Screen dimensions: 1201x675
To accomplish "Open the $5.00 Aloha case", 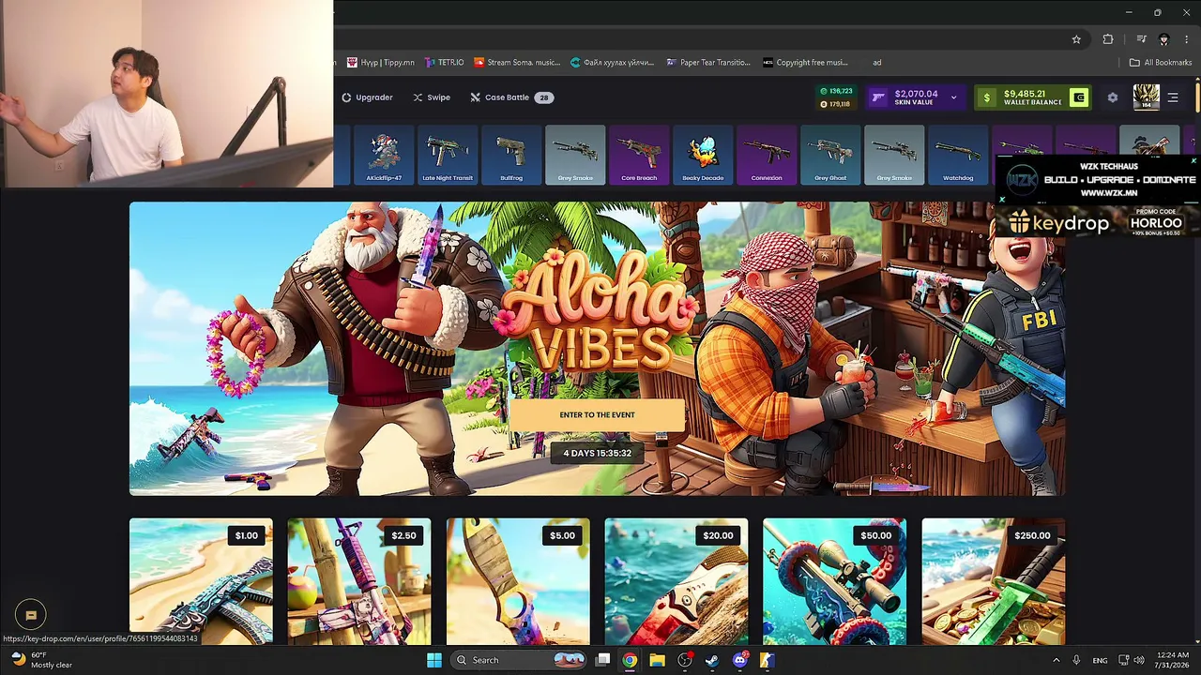I will coord(518,581).
